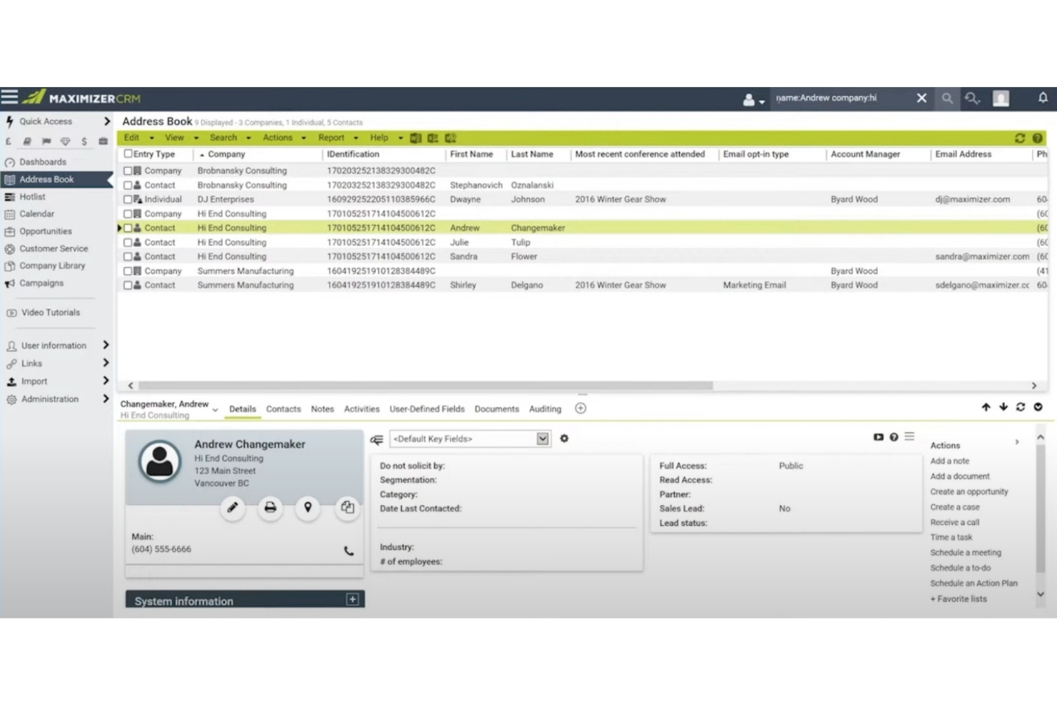Open the Changemaker, Andrew entry dropdown
The image size is (1057, 705).
[x=215, y=410]
